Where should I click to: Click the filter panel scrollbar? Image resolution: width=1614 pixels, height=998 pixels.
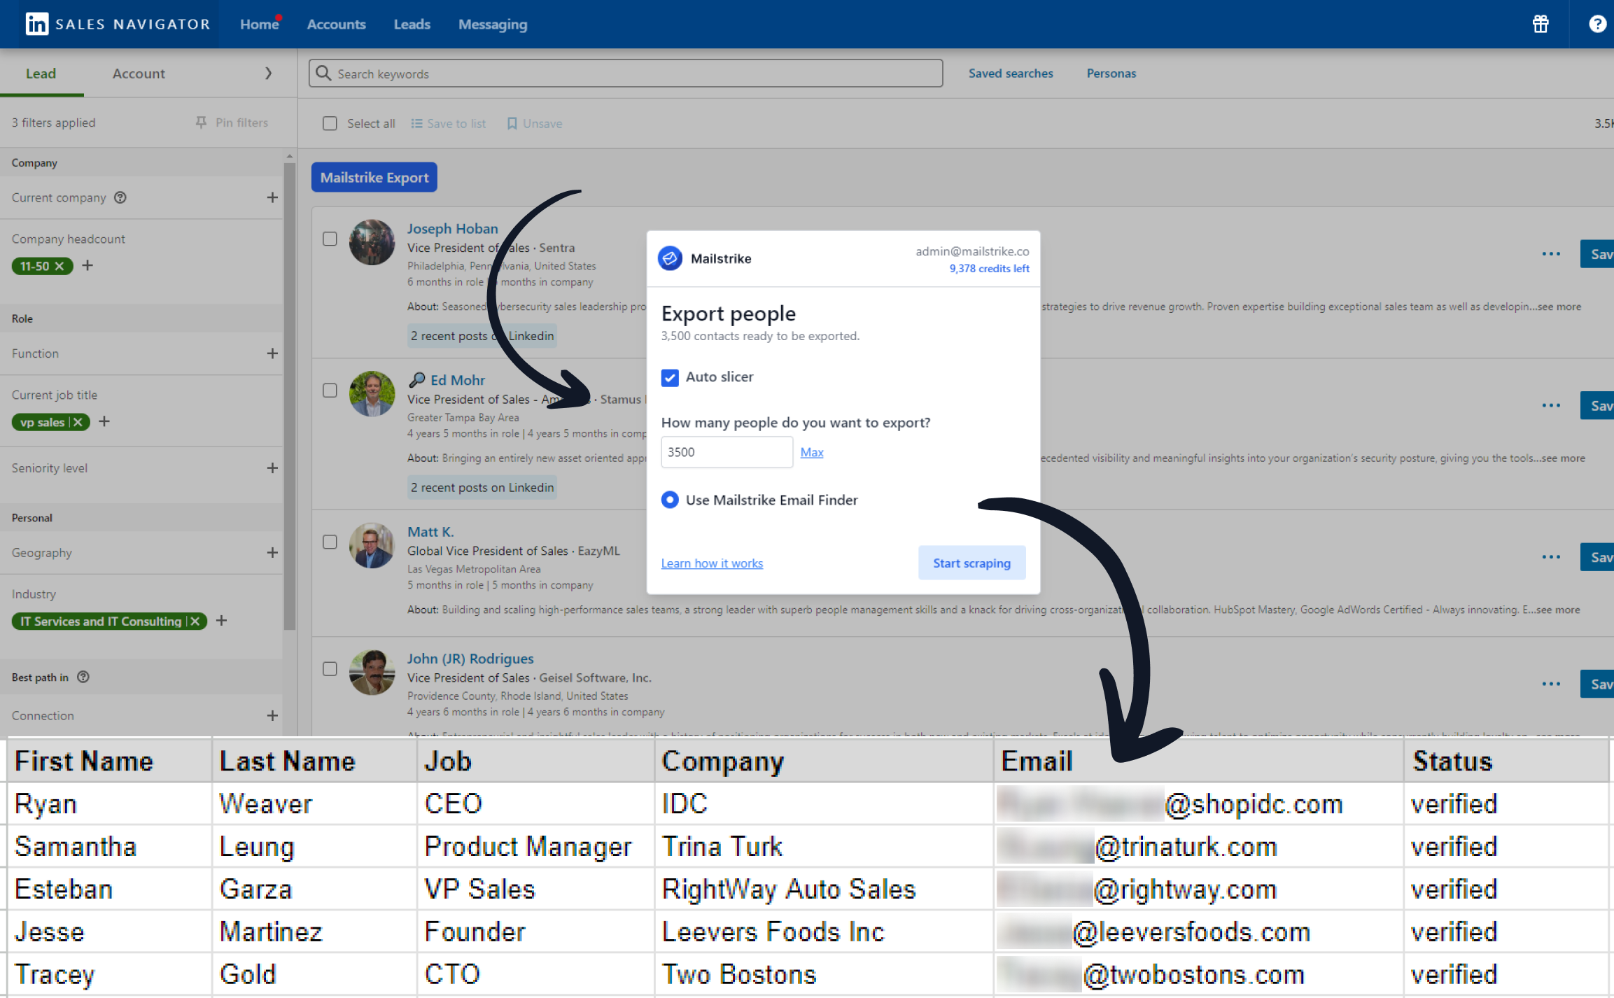(290, 395)
